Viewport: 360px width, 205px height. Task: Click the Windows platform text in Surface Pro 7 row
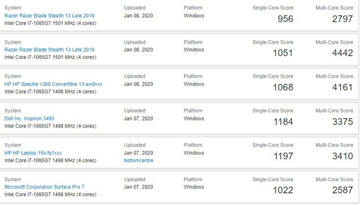pyautogui.click(x=194, y=187)
